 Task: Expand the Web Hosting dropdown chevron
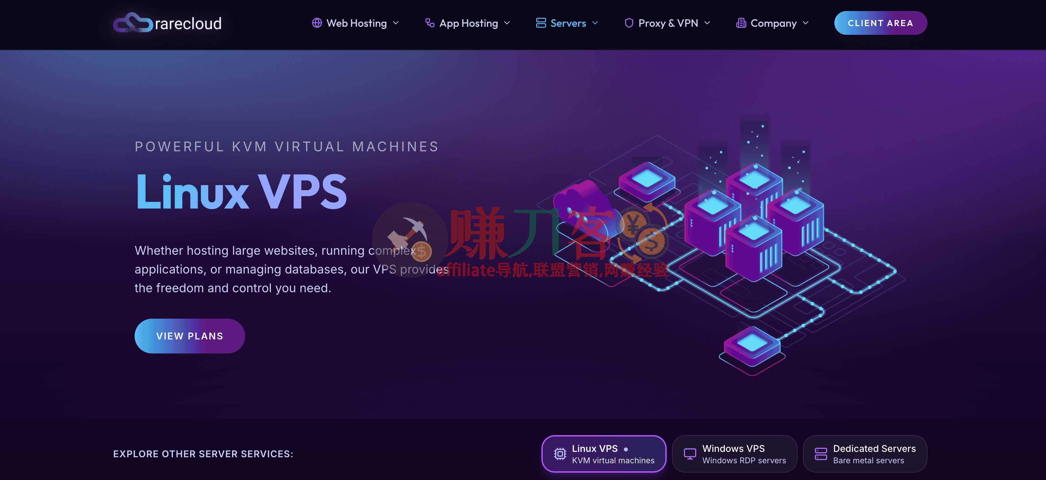tap(396, 23)
